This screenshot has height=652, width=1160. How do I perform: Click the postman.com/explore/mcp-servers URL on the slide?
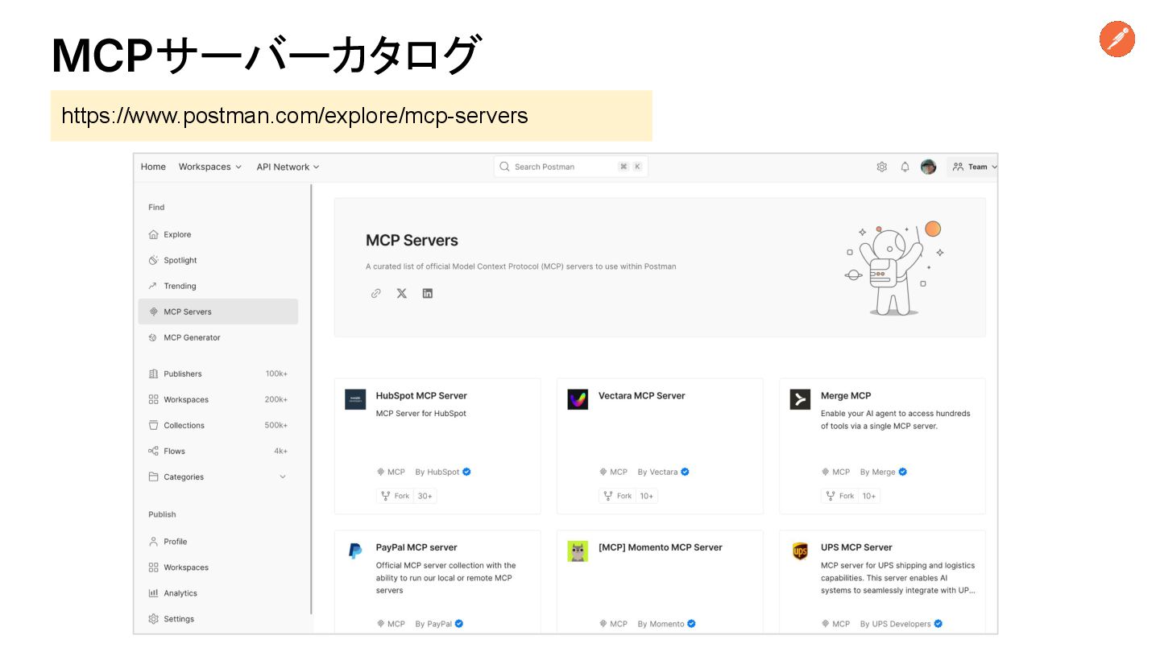tap(295, 116)
